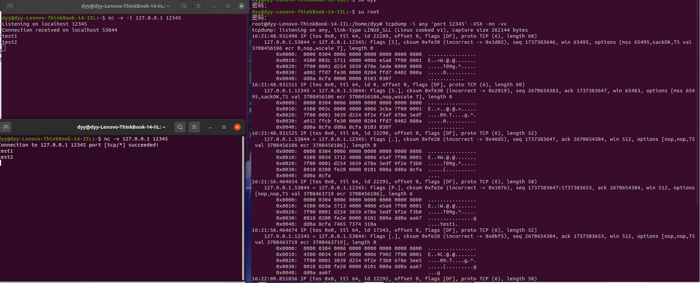Click timestamp 16:22:00.051856 in tcpdump output
Viewport: 700px width, 283px height.
click(x=274, y=279)
